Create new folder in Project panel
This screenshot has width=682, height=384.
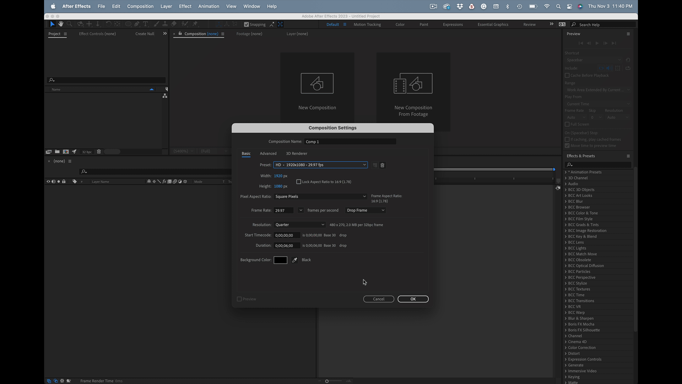(57, 152)
